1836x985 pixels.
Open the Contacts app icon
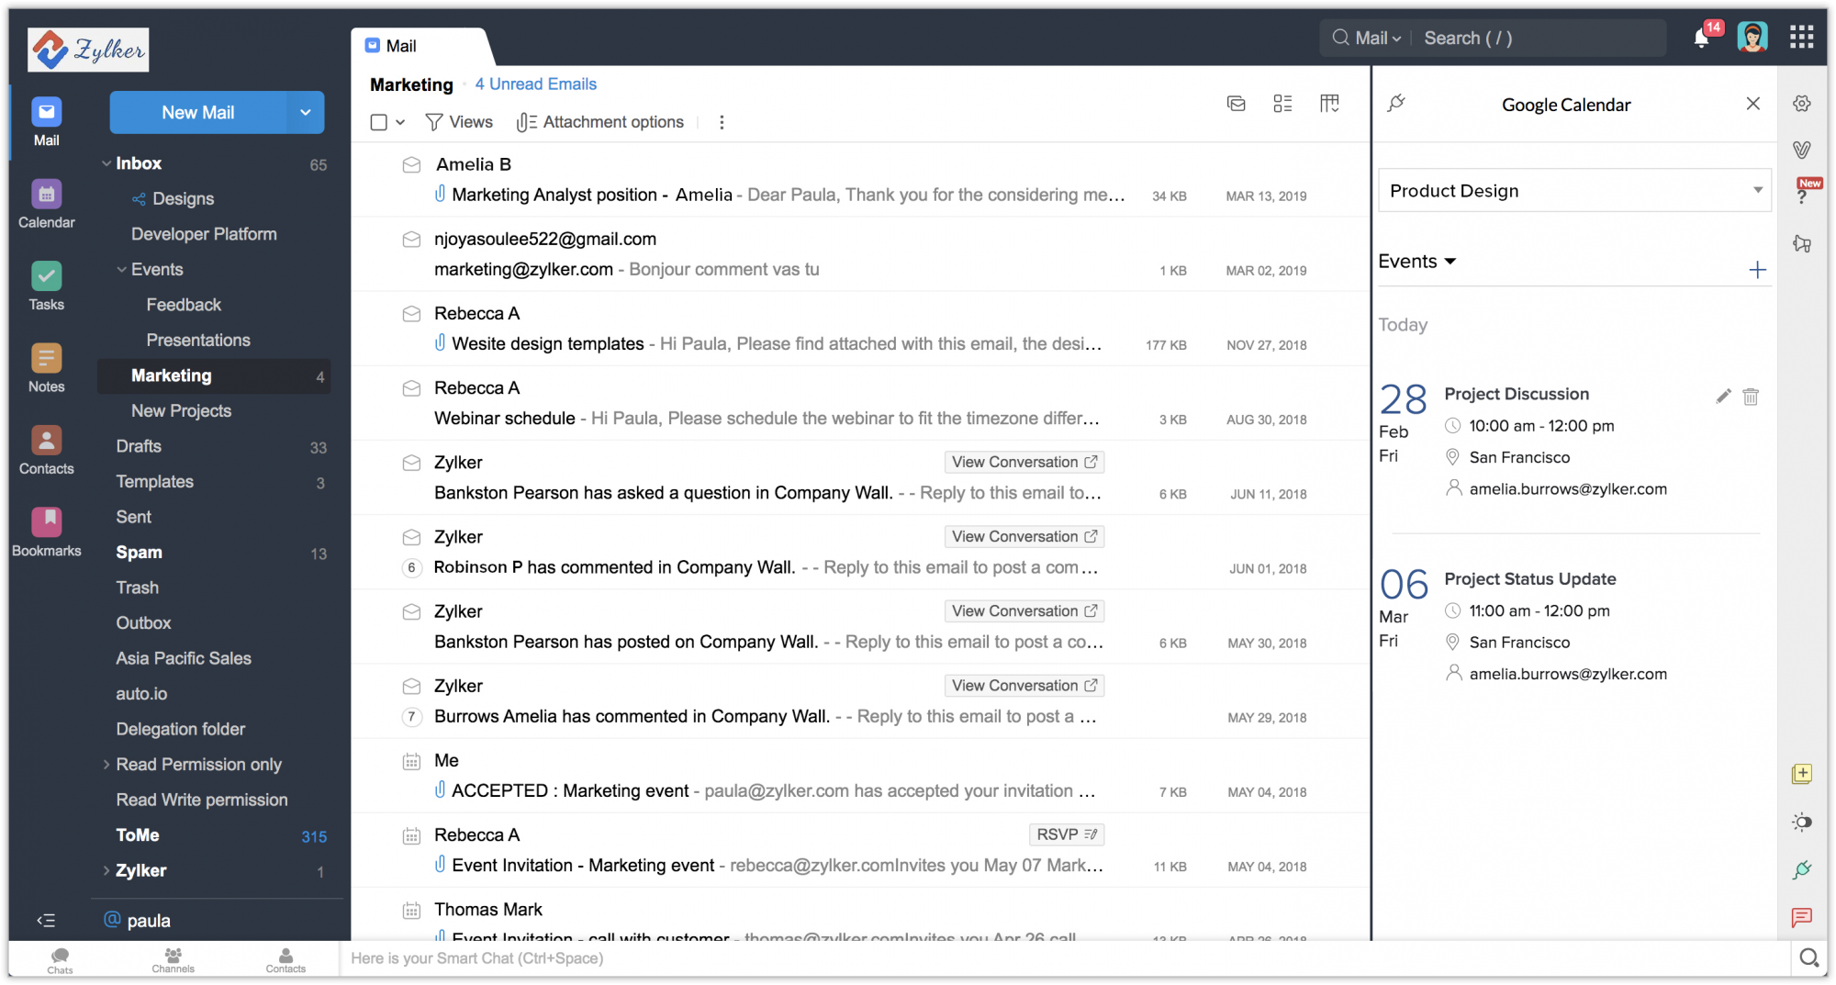pos(46,450)
